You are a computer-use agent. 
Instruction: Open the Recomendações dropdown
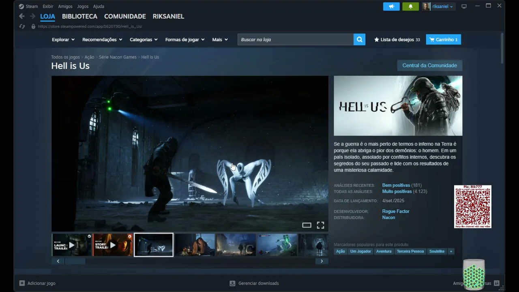pyautogui.click(x=102, y=40)
